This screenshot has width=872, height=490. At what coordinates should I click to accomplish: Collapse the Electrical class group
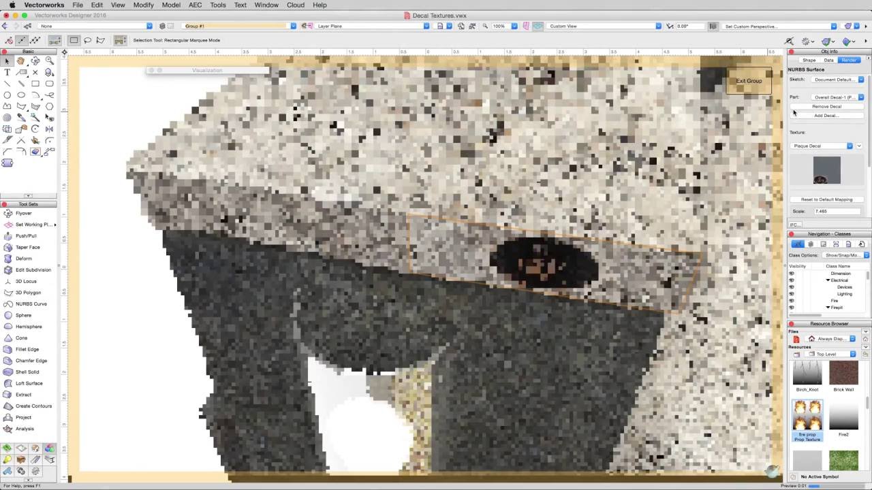(x=828, y=280)
